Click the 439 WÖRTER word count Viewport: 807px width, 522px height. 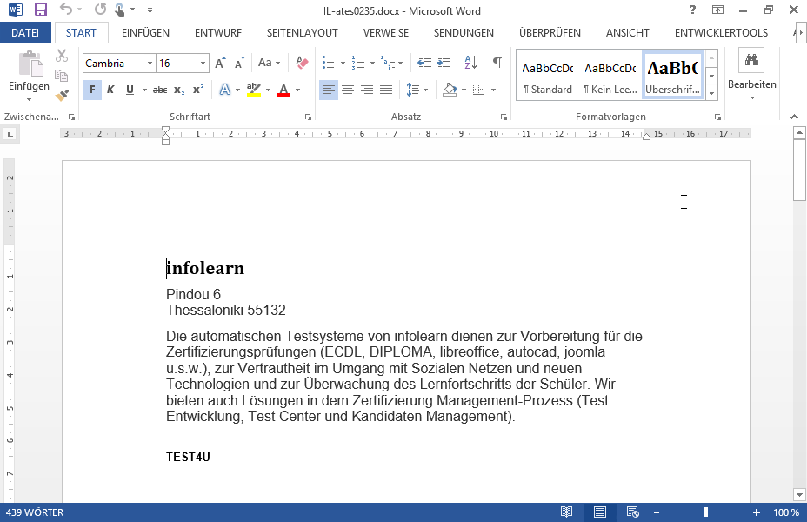[x=35, y=512]
